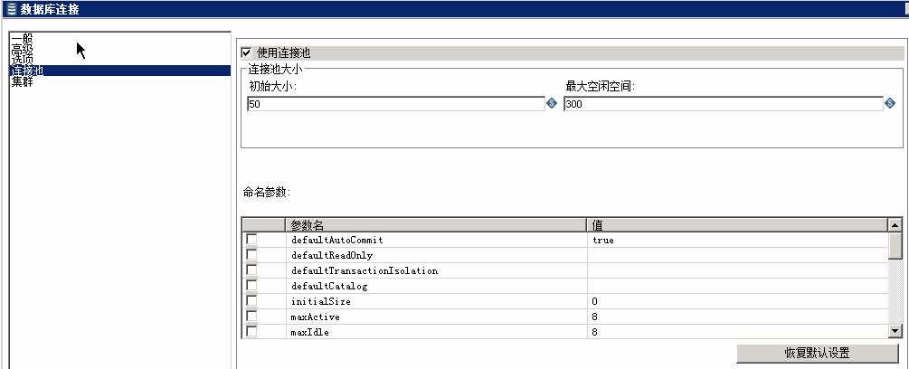
Task: Tick the maxActive parameter checkbox
Action: [251, 317]
